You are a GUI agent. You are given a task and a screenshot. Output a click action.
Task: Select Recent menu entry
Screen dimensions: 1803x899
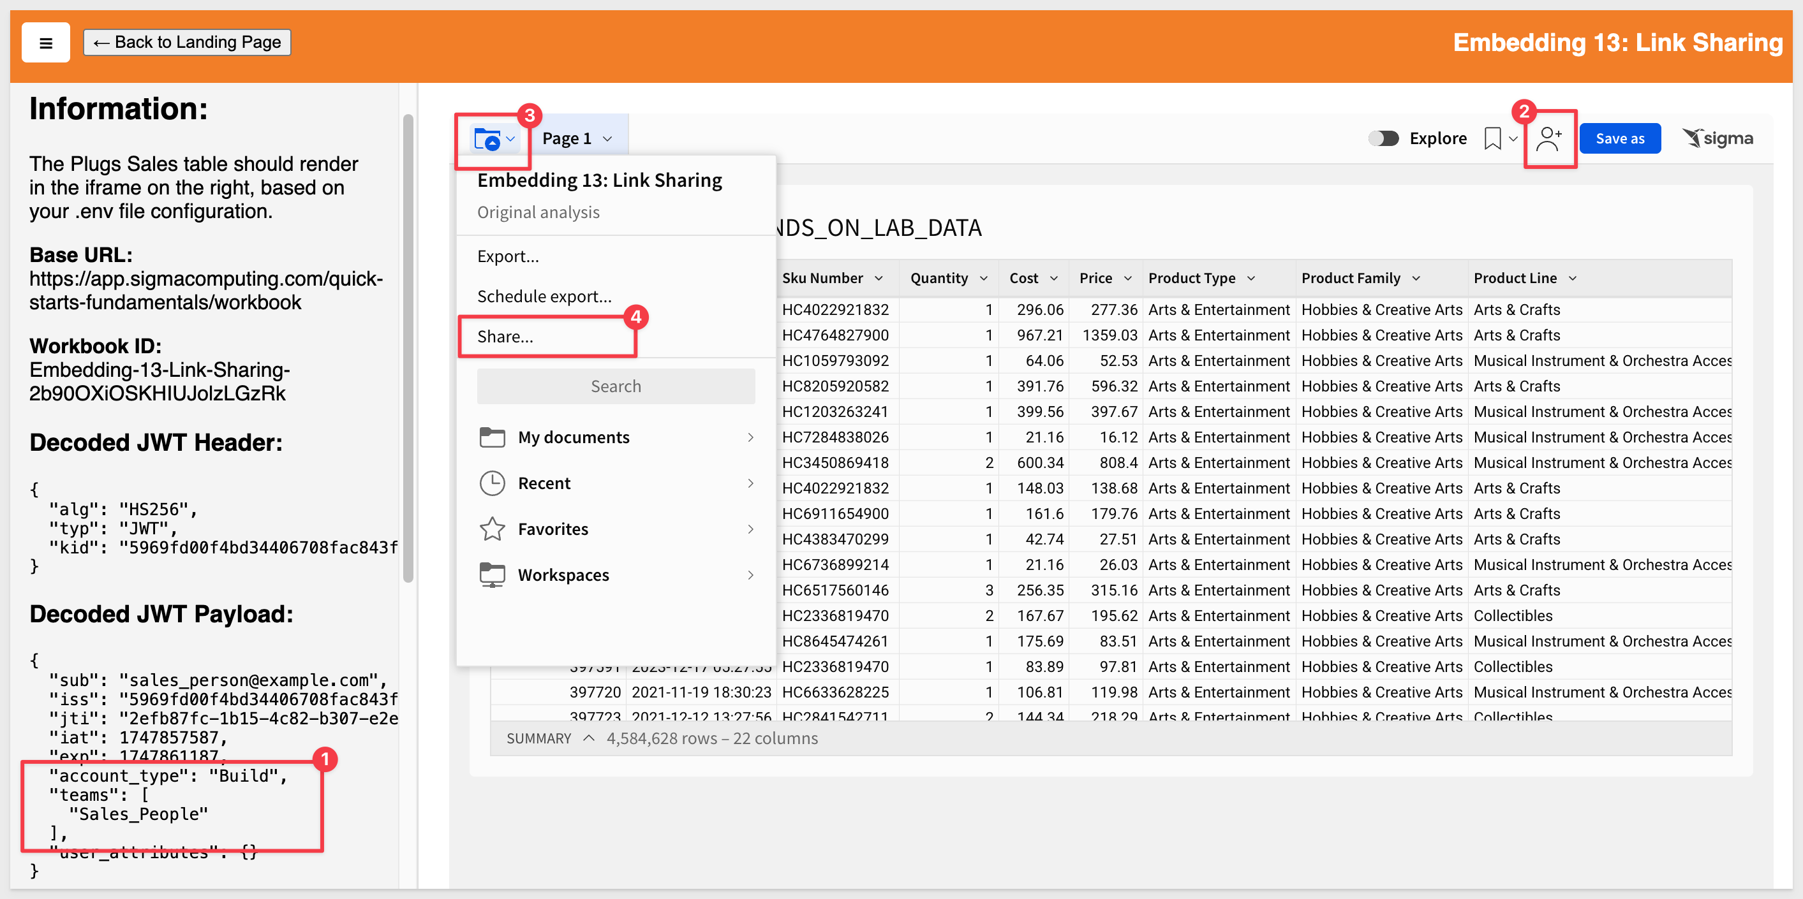(616, 483)
